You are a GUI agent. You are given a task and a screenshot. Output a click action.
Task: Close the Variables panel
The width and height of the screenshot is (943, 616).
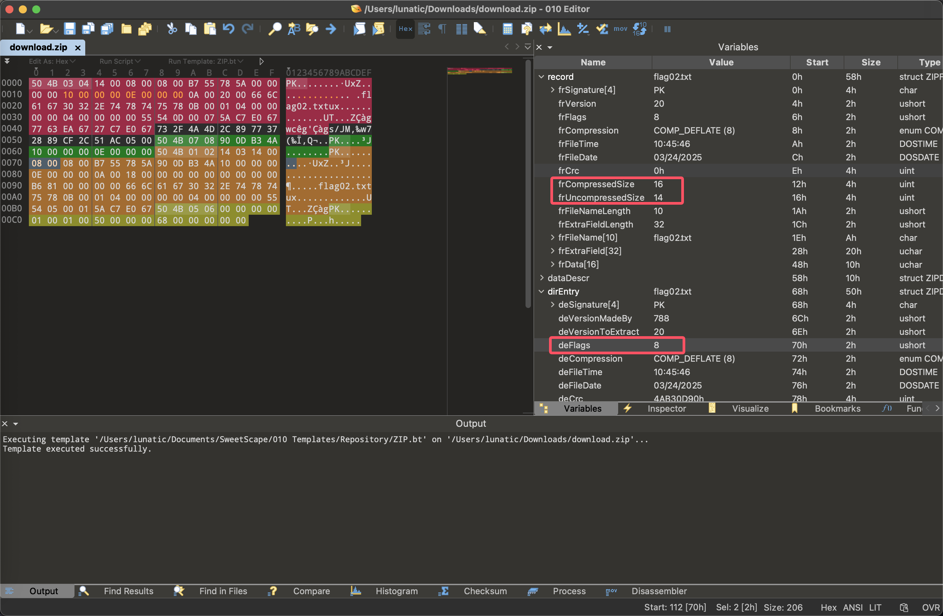[539, 47]
